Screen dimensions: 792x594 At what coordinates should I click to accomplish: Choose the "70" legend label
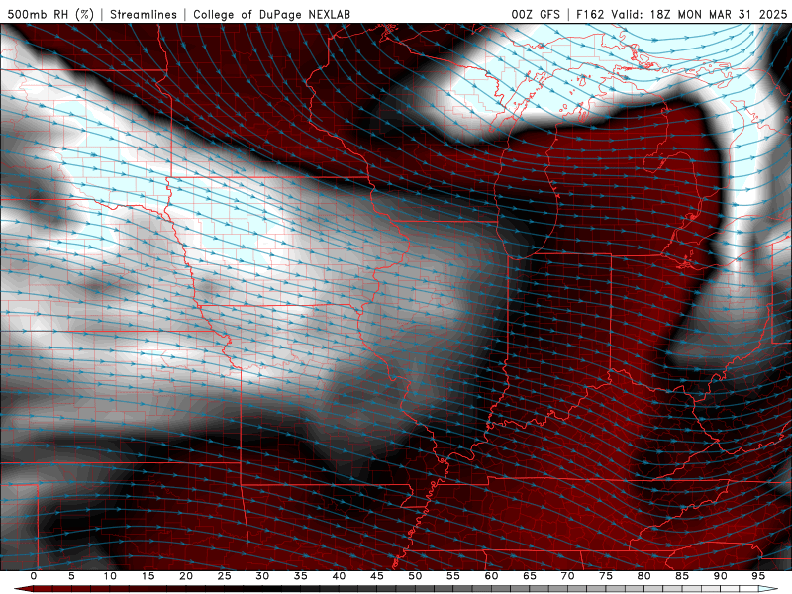coord(567,576)
